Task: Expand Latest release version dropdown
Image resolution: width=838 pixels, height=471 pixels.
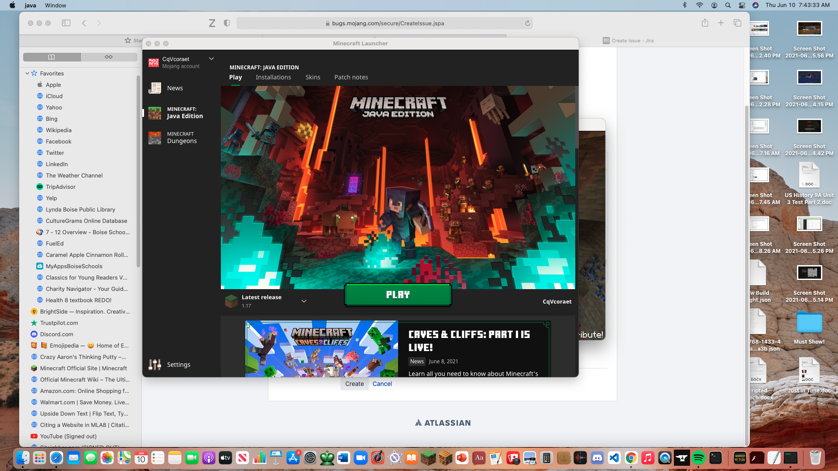Action: tap(304, 301)
